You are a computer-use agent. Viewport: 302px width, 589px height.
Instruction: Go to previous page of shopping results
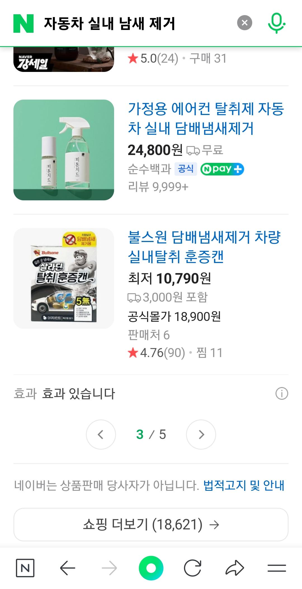101,435
